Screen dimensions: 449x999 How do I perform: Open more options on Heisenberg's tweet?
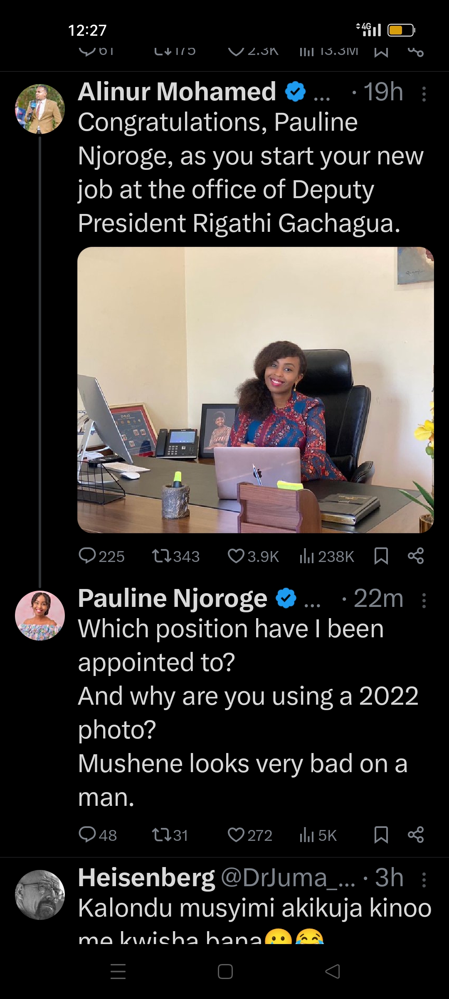[x=424, y=880]
